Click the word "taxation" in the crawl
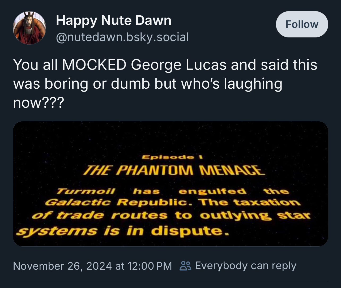 266,203
